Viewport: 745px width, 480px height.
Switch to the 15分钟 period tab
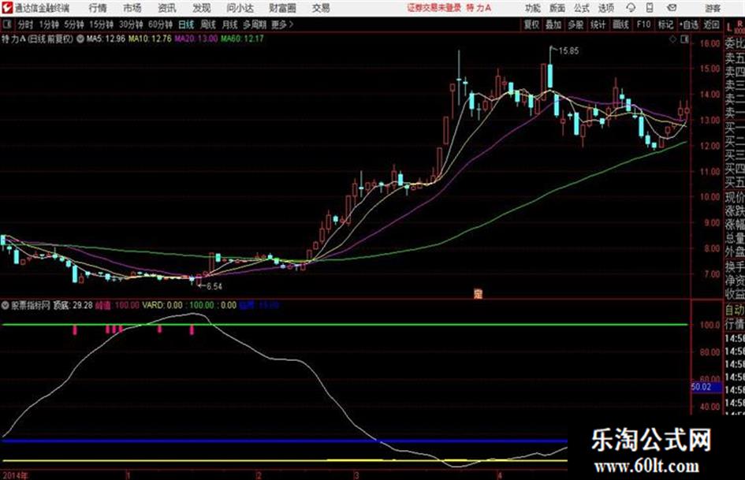pos(101,24)
